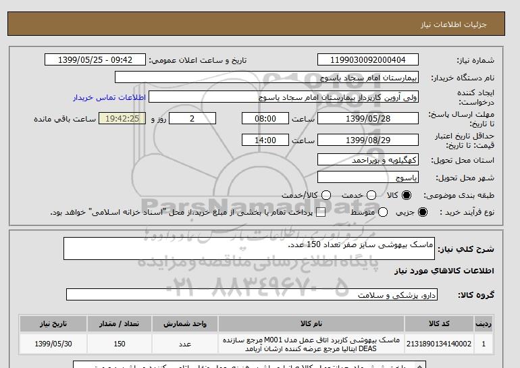Click the announcement date field 1399/05/25 - 09:42
This screenshot has width=520, height=368.
click(95, 59)
